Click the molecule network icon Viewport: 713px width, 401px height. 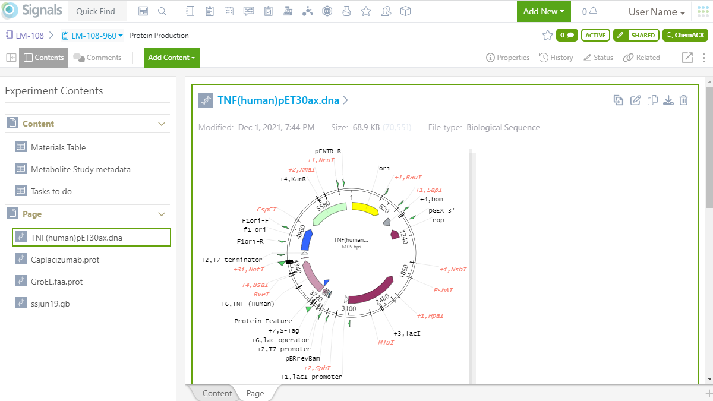pyautogui.click(x=307, y=11)
